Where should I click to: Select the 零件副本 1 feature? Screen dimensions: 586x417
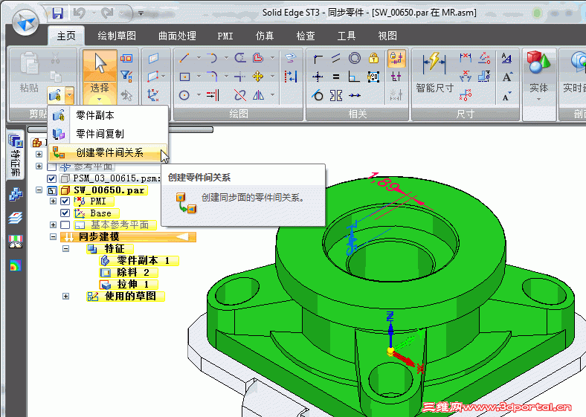[138, 260]
